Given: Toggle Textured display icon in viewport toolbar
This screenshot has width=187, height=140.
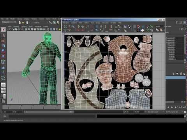Looking at the screenshot, I should pyautogui.click(x=57, y=30).
